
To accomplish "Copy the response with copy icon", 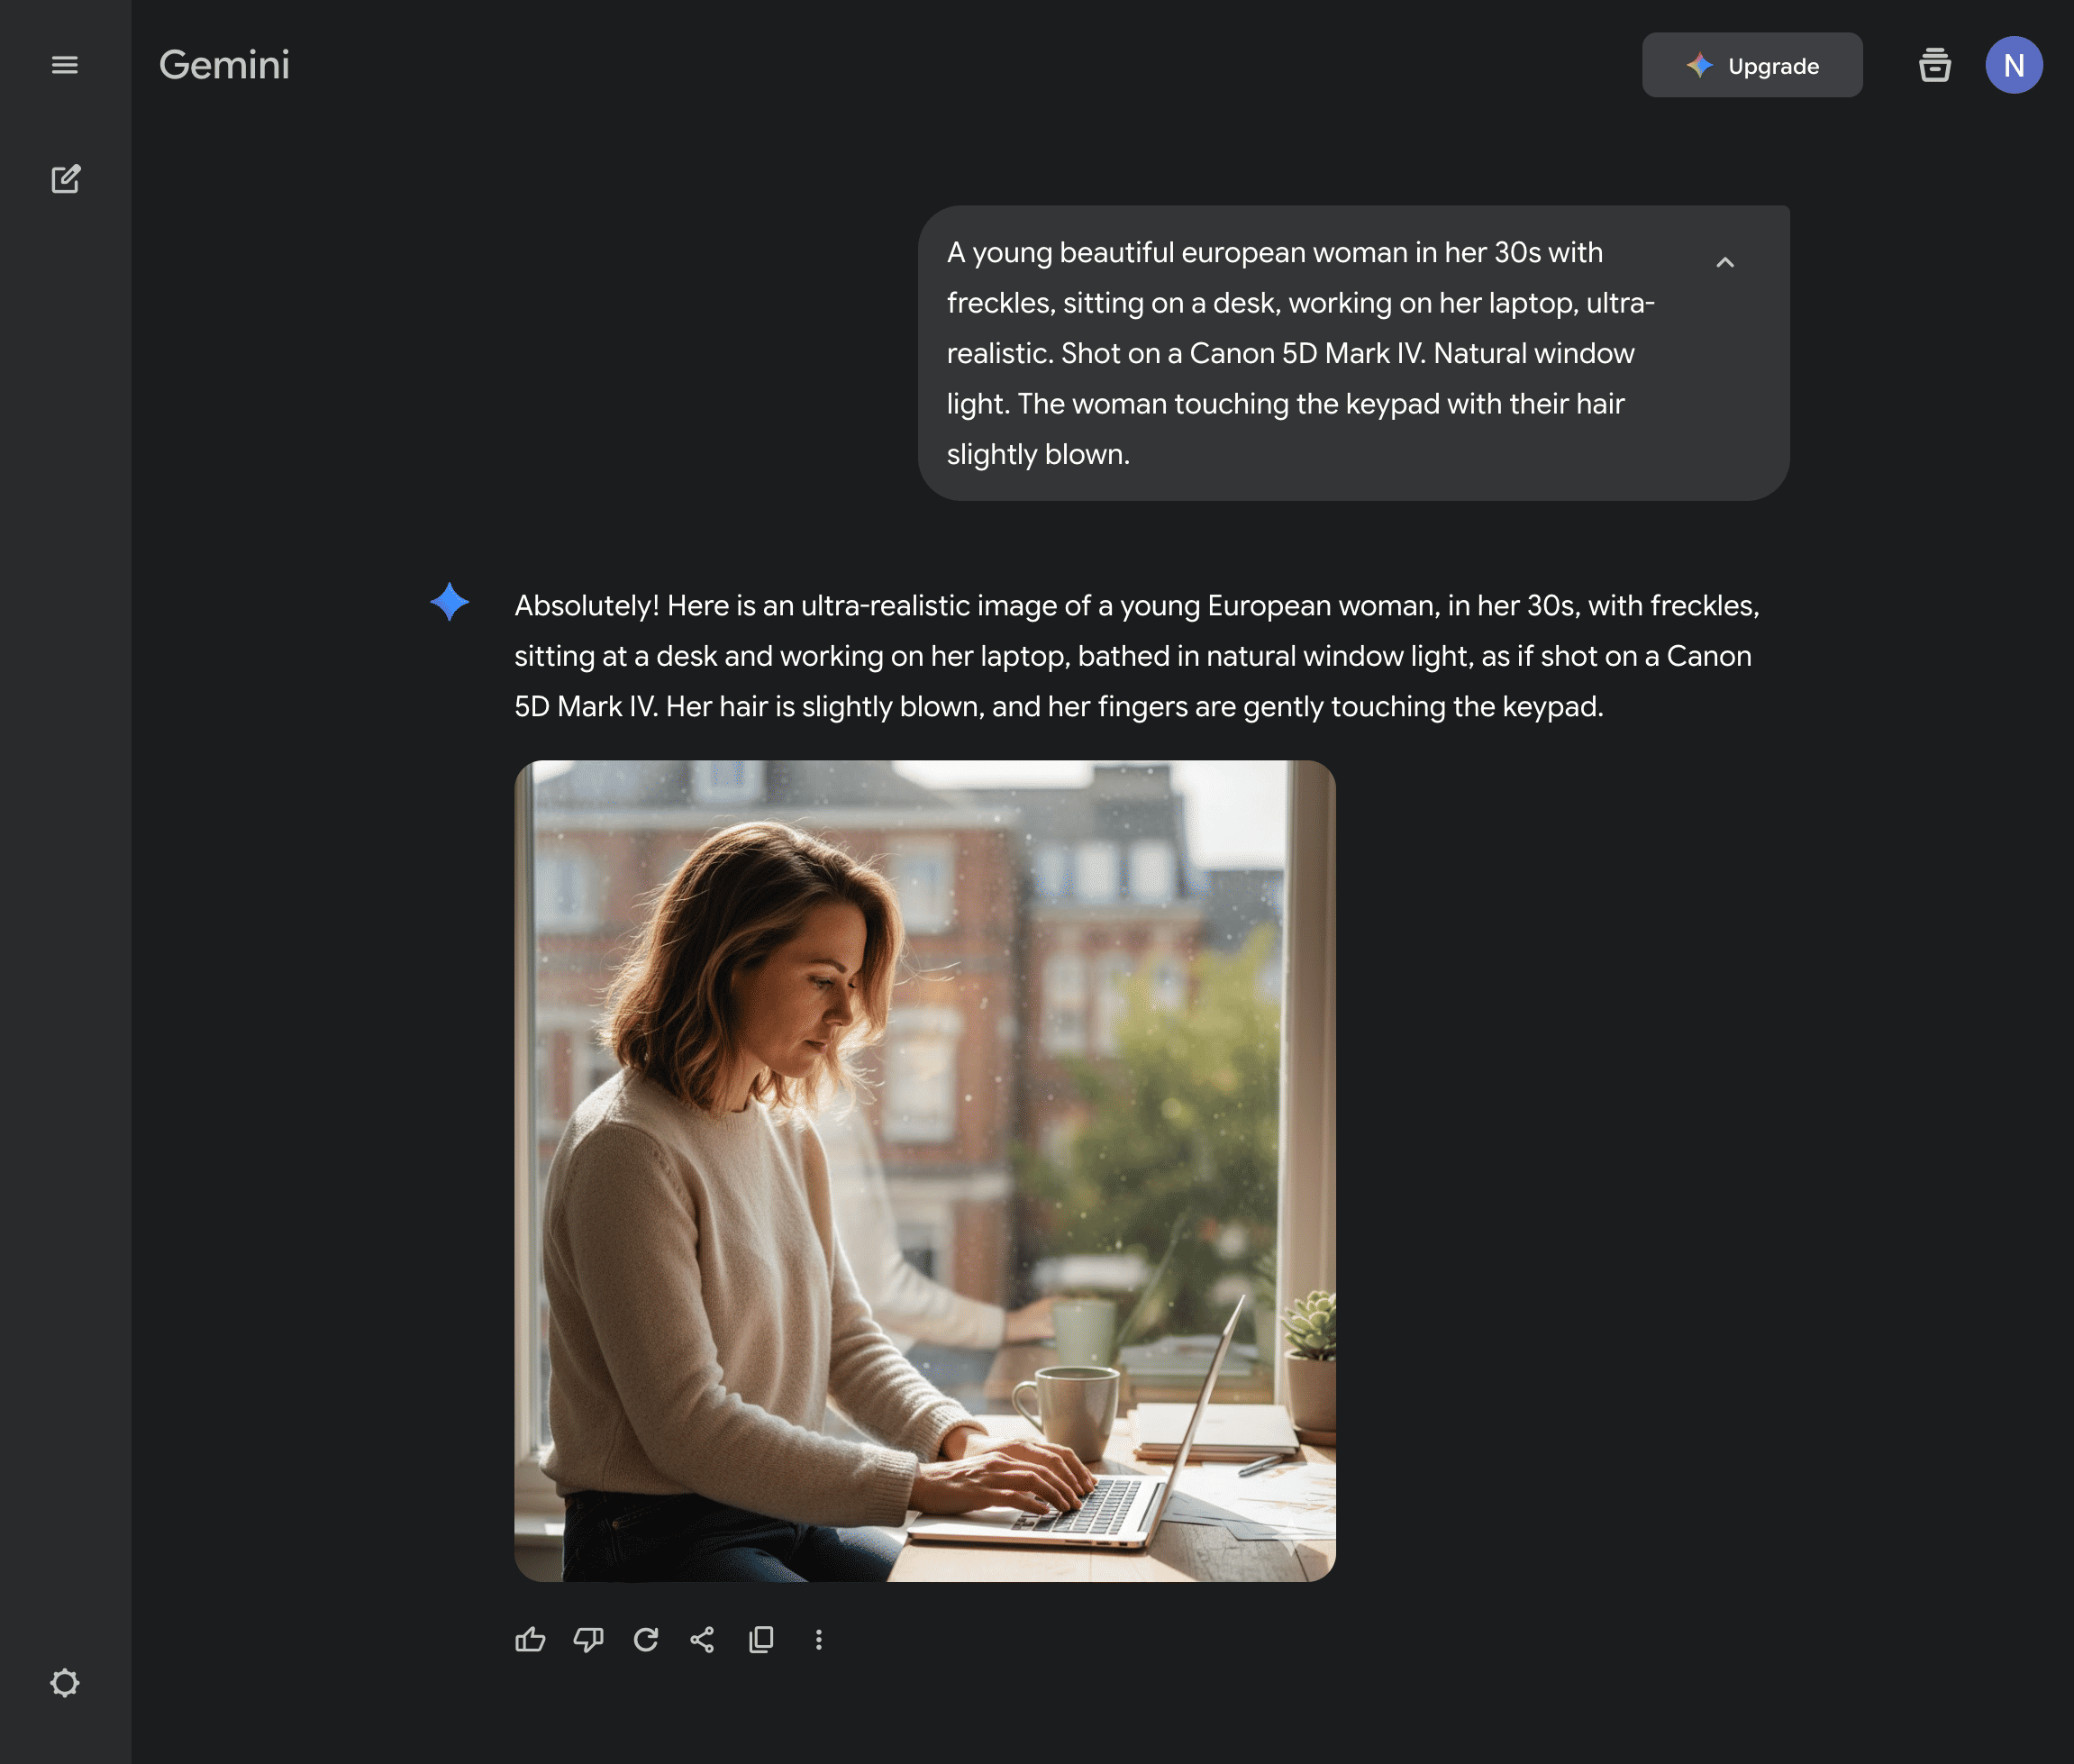I will tap(761, 1640).
